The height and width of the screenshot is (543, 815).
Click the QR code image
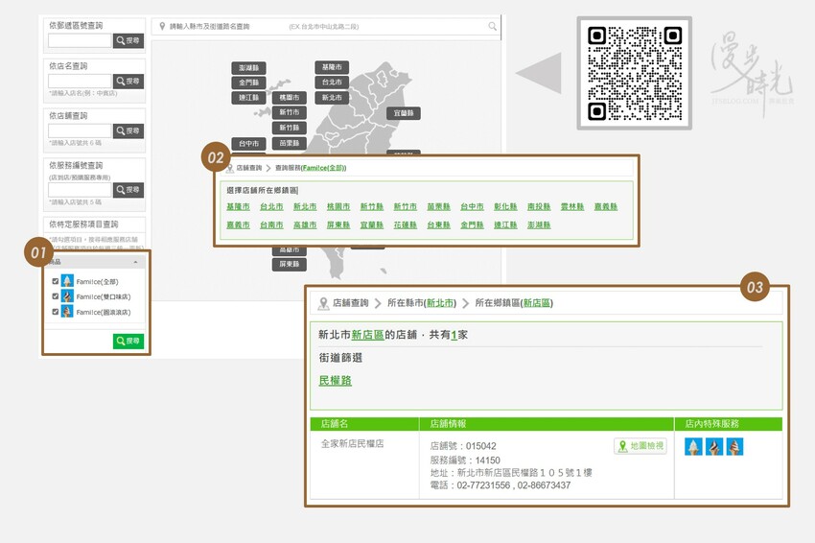pyautogui.click(x=634, y=73)
